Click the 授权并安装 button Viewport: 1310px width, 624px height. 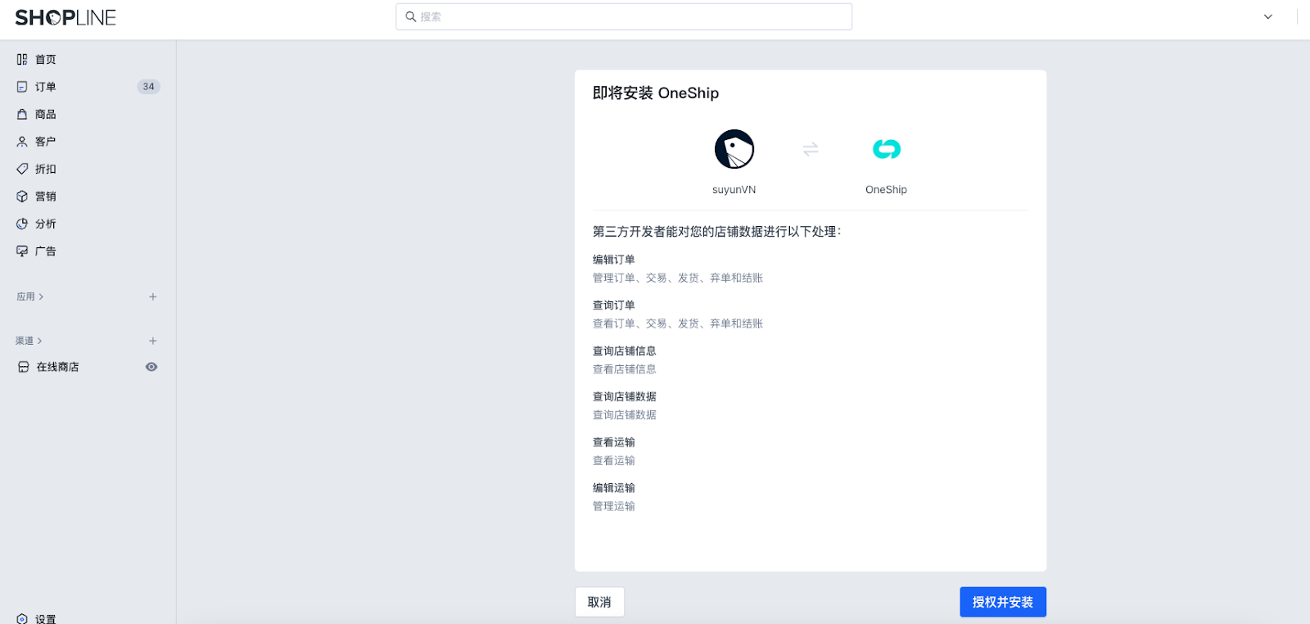pyautogui.click(x=1003, y=602)
